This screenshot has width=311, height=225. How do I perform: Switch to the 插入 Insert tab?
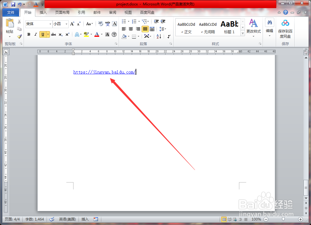click(43, 12)
